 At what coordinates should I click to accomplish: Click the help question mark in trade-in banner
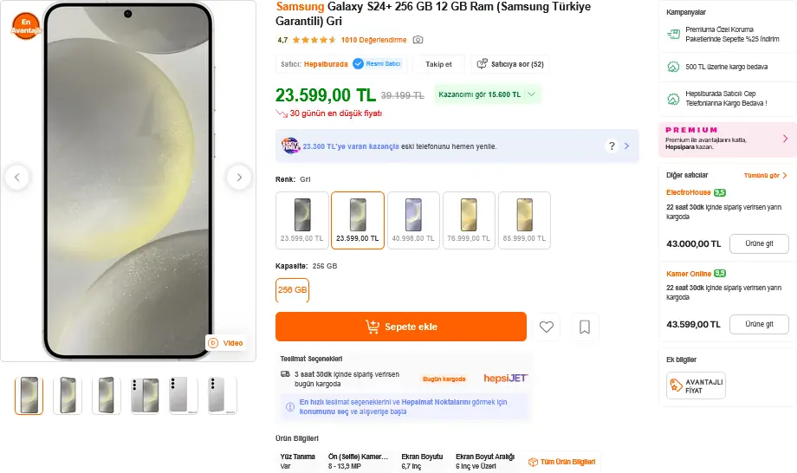click(x=612, y=146)
